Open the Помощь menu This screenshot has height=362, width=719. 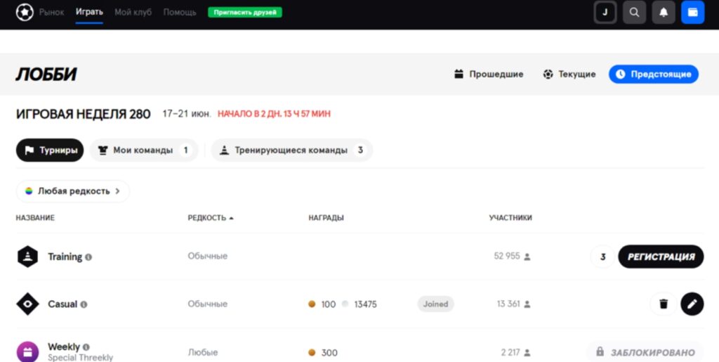[x=180, y=13]
